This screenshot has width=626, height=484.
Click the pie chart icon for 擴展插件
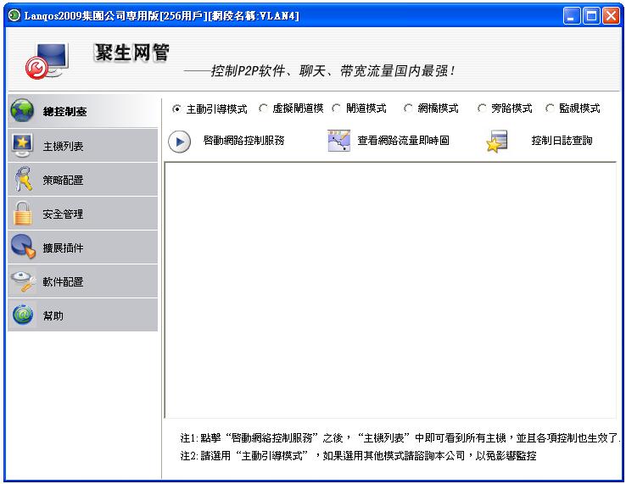click(23, 247)
